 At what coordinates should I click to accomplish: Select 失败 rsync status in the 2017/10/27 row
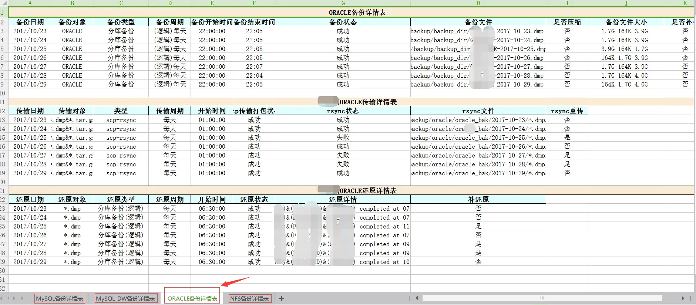343,155
